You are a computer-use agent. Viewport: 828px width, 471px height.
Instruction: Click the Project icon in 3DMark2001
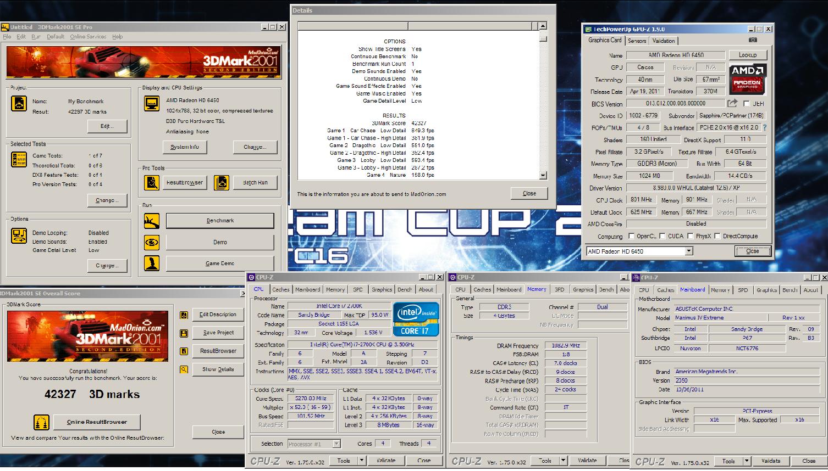pyautogui.click(x=19, y=104)
